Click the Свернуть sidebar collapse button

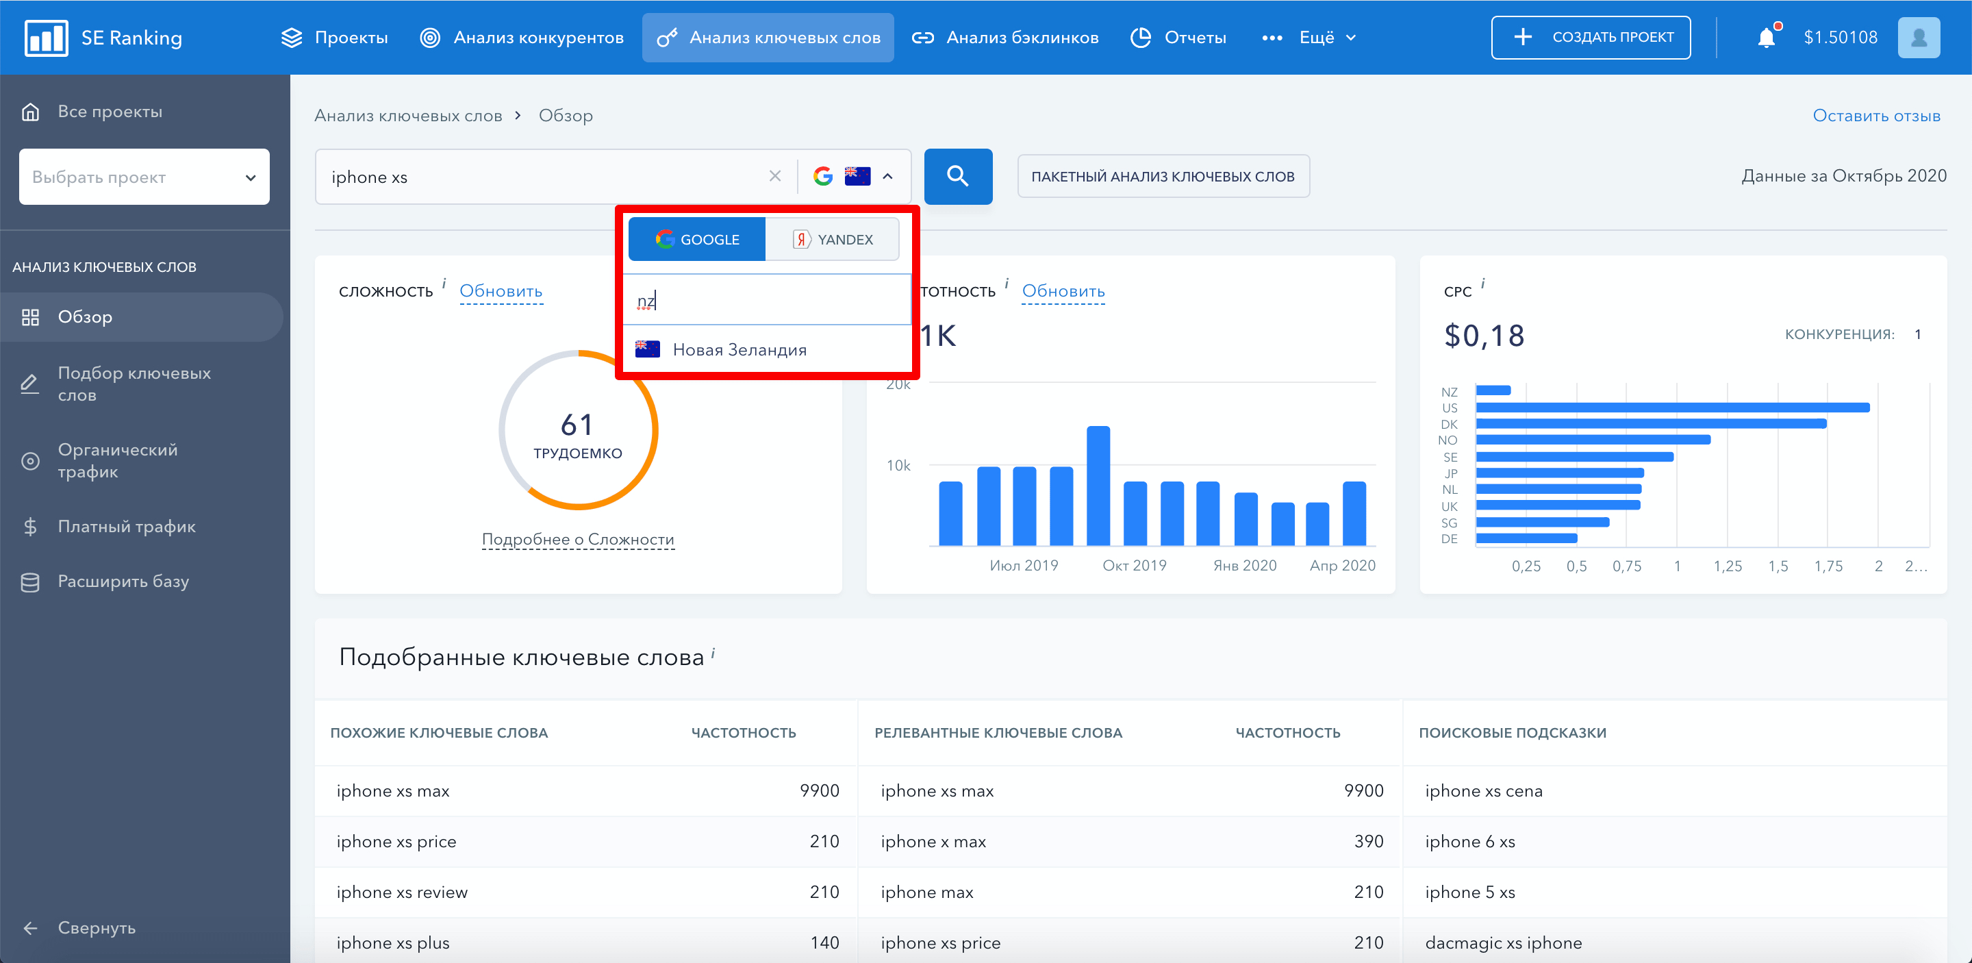tap(96, 928)
